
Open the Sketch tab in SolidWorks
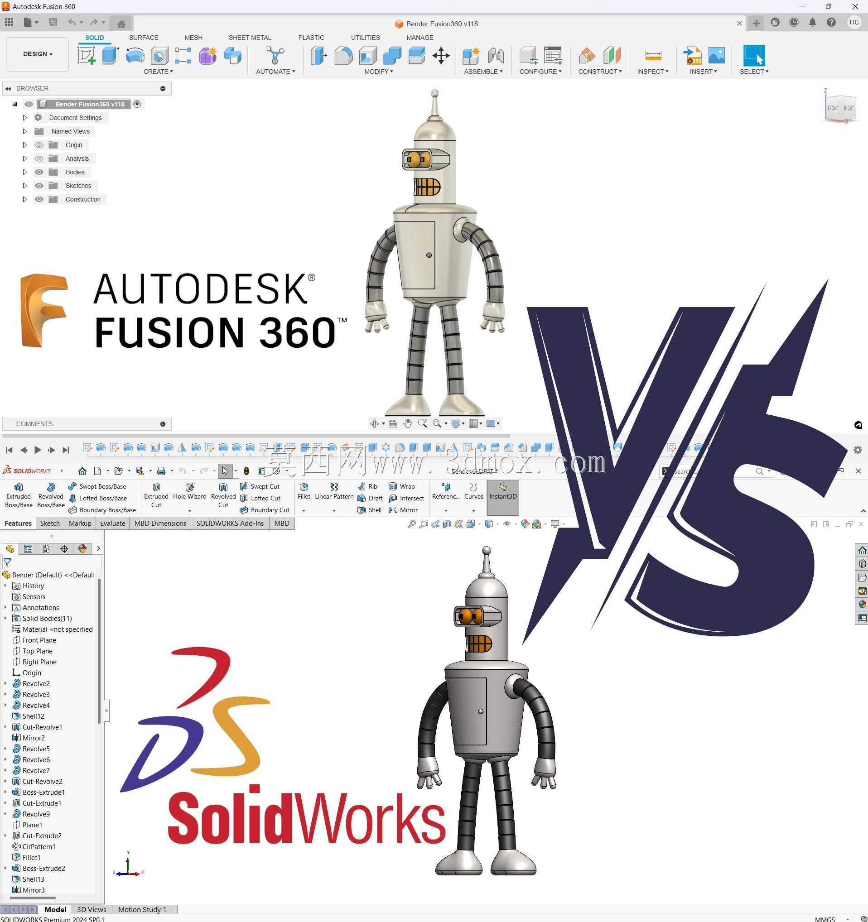click(50, 523)
